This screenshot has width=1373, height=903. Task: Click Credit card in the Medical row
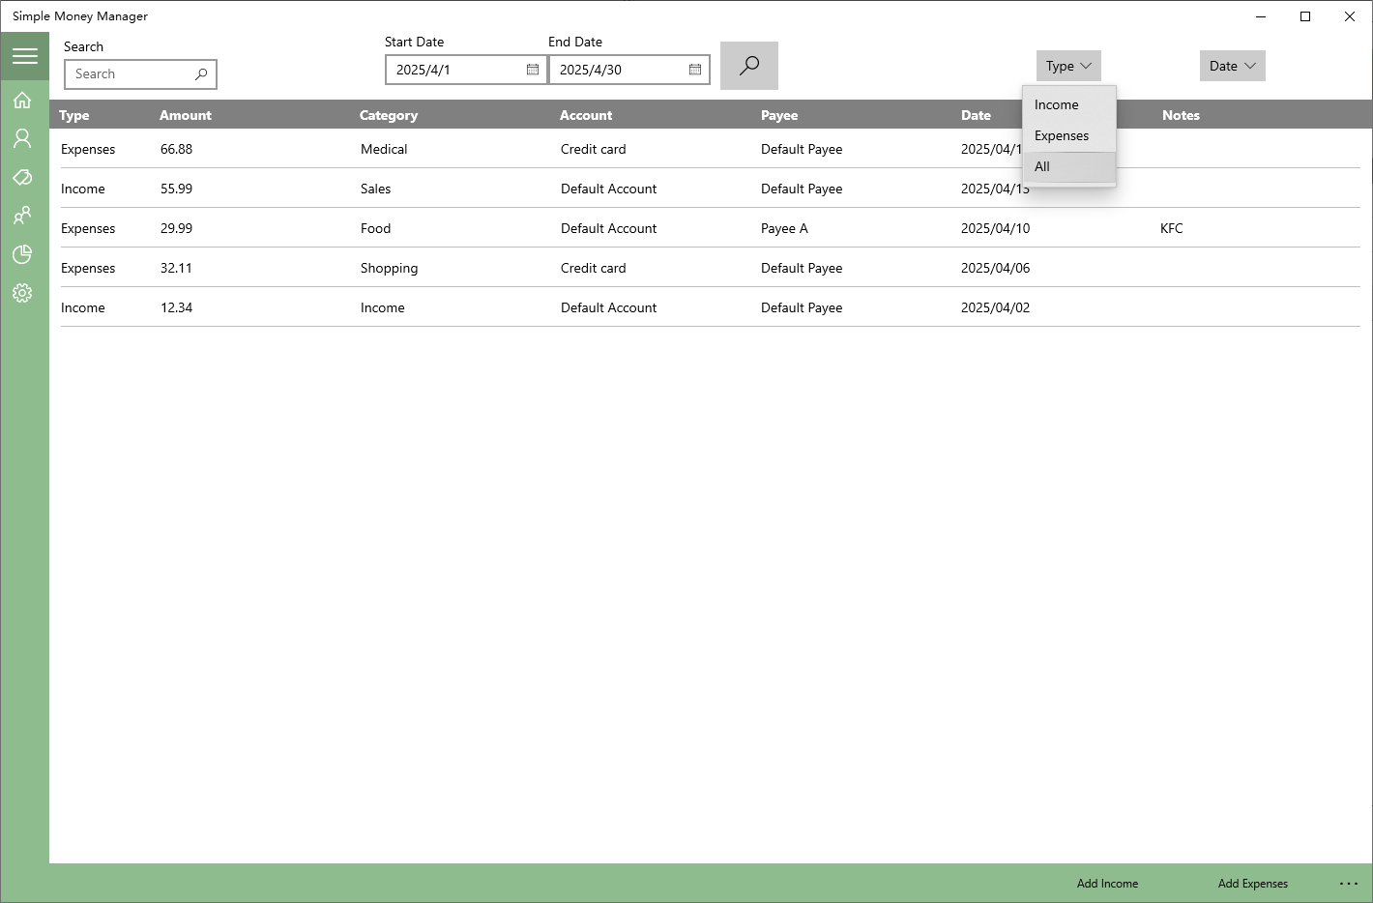594,149
